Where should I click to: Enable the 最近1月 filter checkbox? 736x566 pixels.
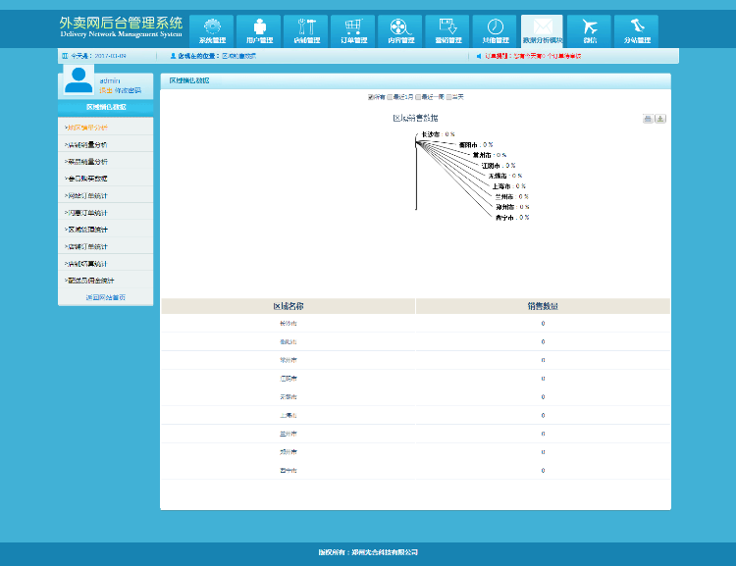tap(391, 97)
